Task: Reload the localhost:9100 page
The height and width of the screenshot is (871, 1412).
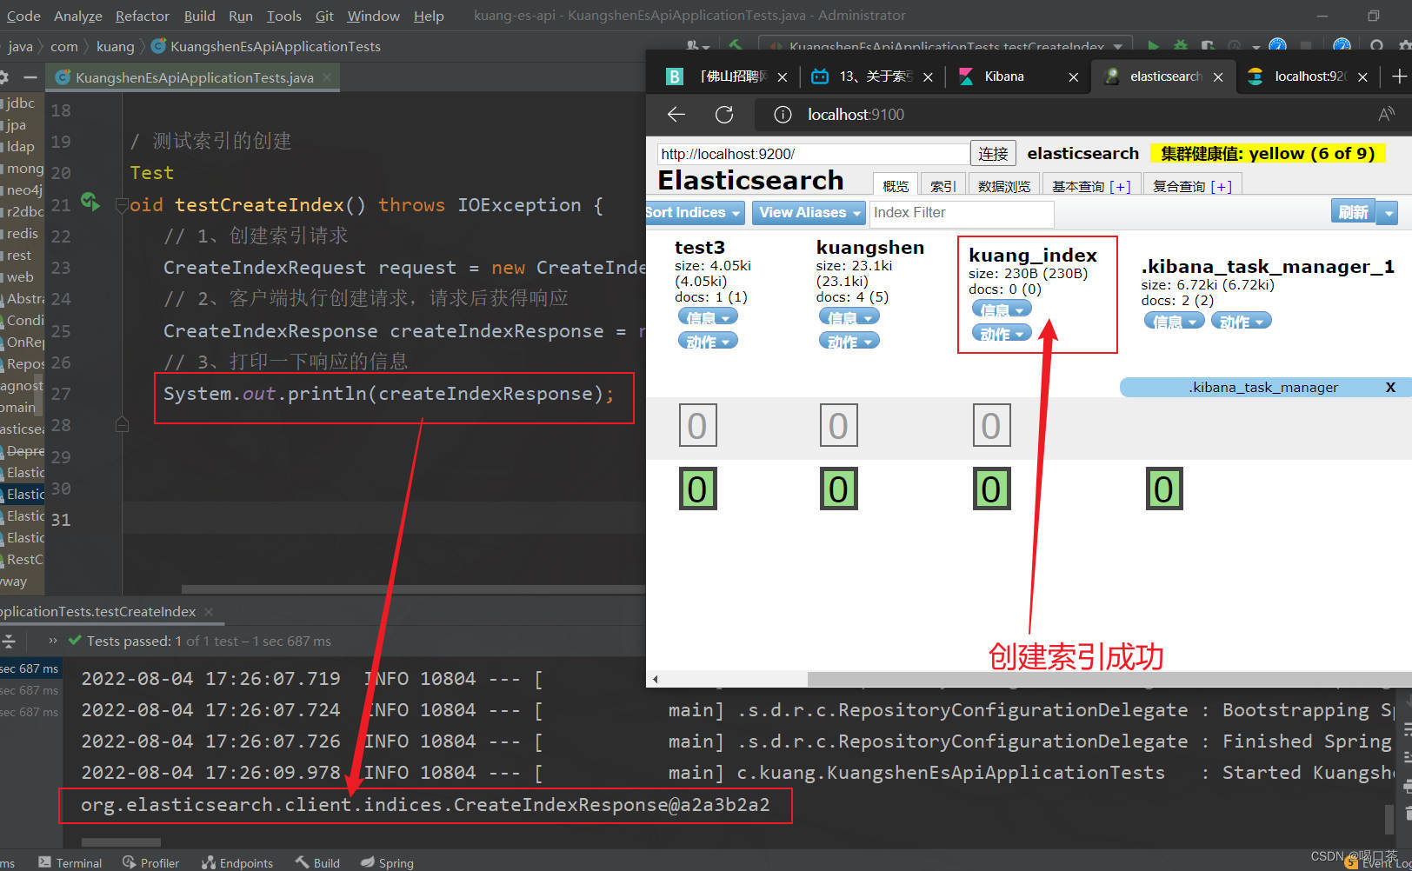Action: pos(724,114)
